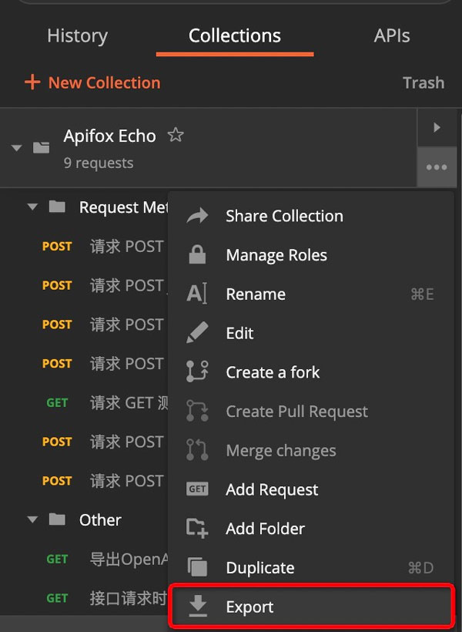Expand collection details side arrow

tap(437, 127)
